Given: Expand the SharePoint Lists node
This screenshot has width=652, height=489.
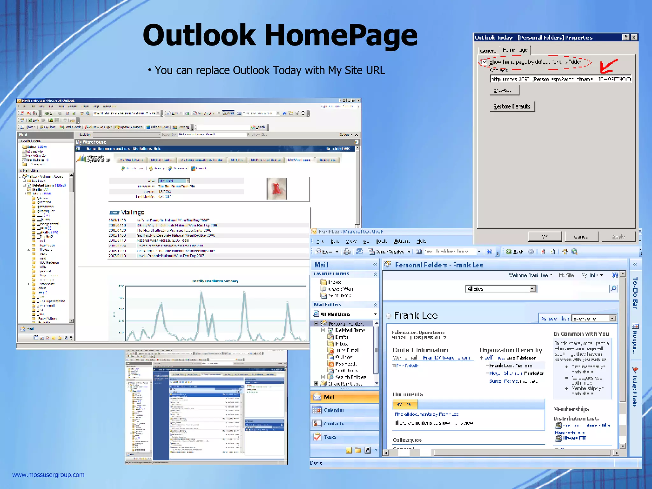Looking at the screenshot, I should click(x=316, y=384).
